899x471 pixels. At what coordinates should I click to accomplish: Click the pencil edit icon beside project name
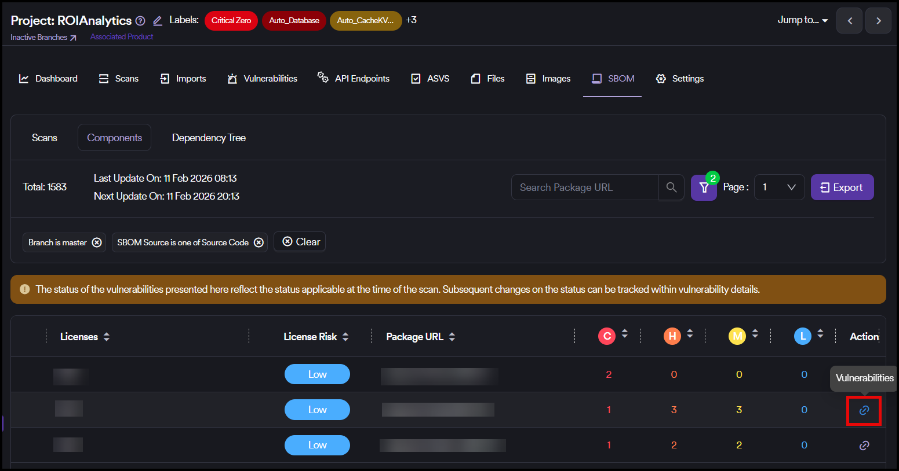click(x=157, y=21)
